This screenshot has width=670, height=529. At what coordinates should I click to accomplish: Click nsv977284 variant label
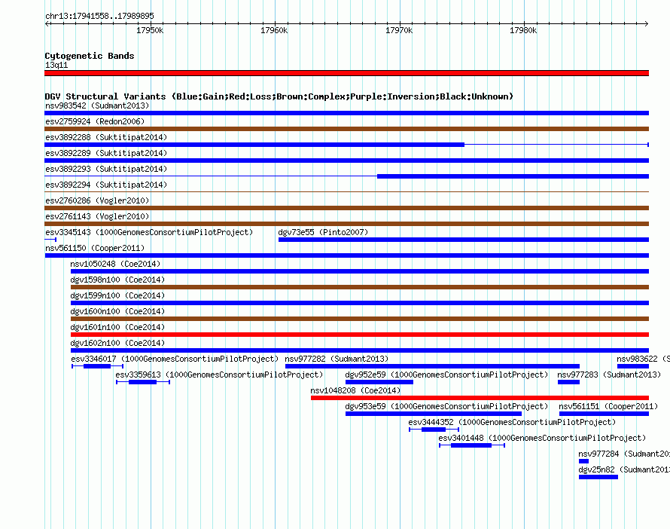coord(624,454)
